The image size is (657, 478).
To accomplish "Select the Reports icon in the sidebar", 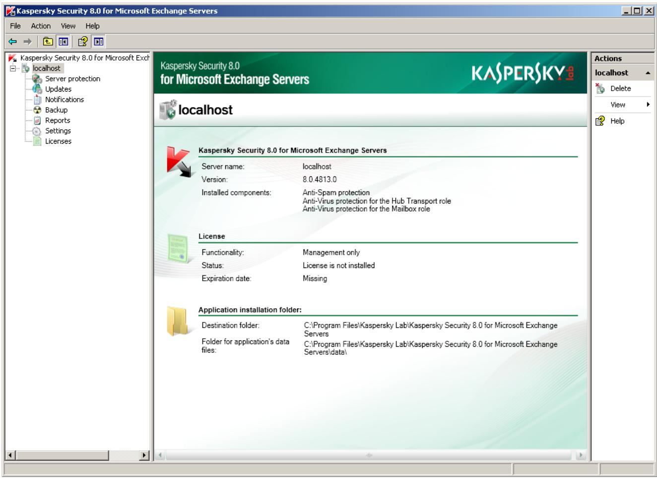I will click(37, 120).
